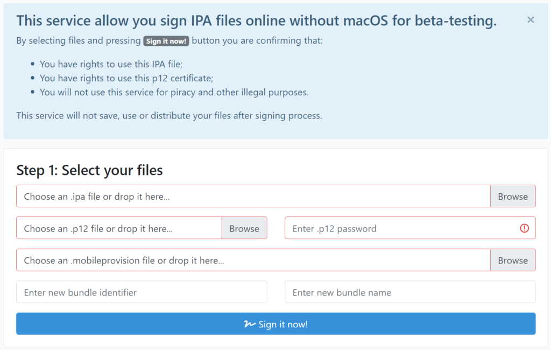Click the 'Step 1: Select your files' heading

click(90, 171)
